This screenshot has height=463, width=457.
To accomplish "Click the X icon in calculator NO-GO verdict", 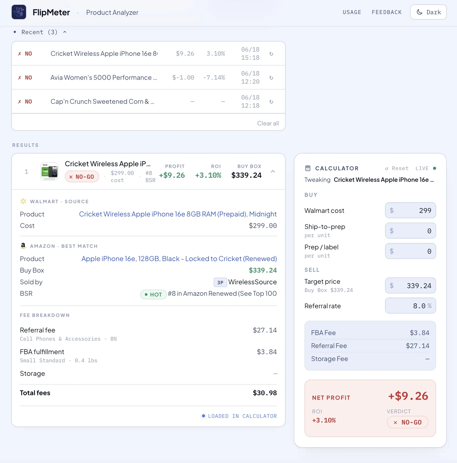I will click(x=395, y=422).
